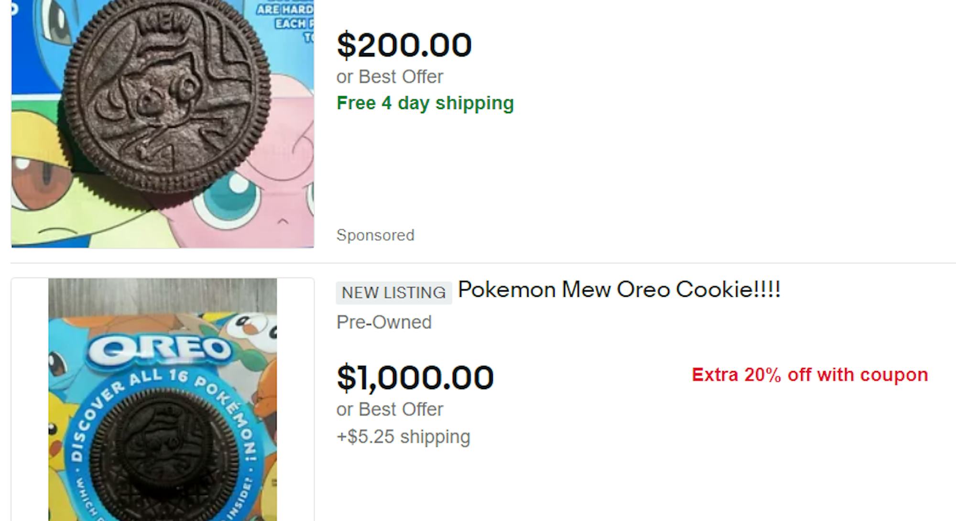This screenshot has height=521, width=956.
Task: Click the $200.00 price
Action: (x=404, y=45)
